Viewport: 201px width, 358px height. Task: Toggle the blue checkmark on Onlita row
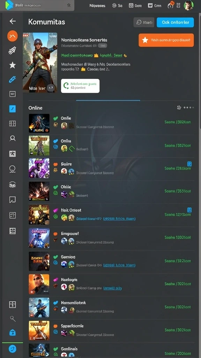(55, 141)
